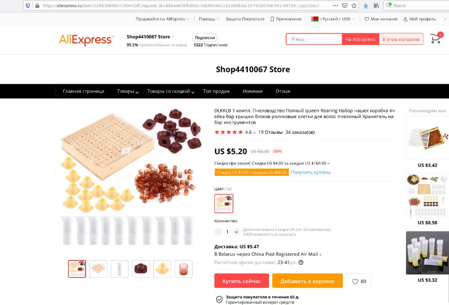Open the page actions three-dot menu
Screen dimensions: 449x305
[x=335, y=5]
